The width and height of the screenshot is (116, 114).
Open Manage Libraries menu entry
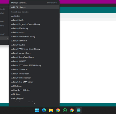34,3
